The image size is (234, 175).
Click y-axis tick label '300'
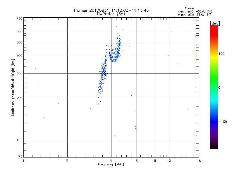coord(19,73)
